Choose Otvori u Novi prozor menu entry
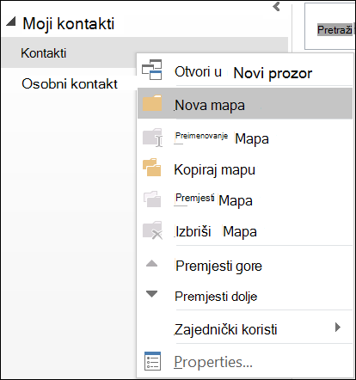Image resolution: width=356 pixels, height=380 pixels. click(245, 70)
